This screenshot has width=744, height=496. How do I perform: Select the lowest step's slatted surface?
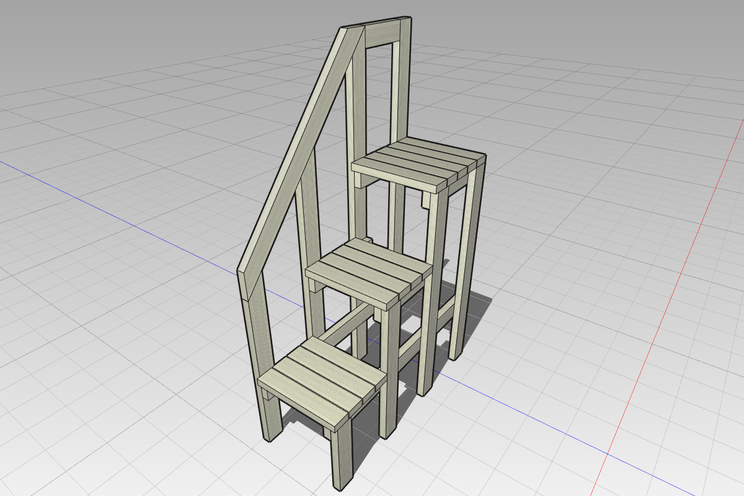click(x=321, y=384)
